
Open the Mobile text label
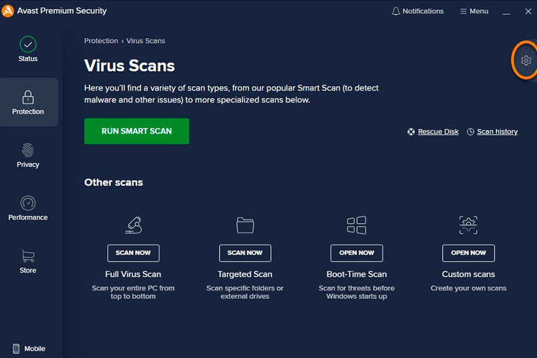(35, 348)
